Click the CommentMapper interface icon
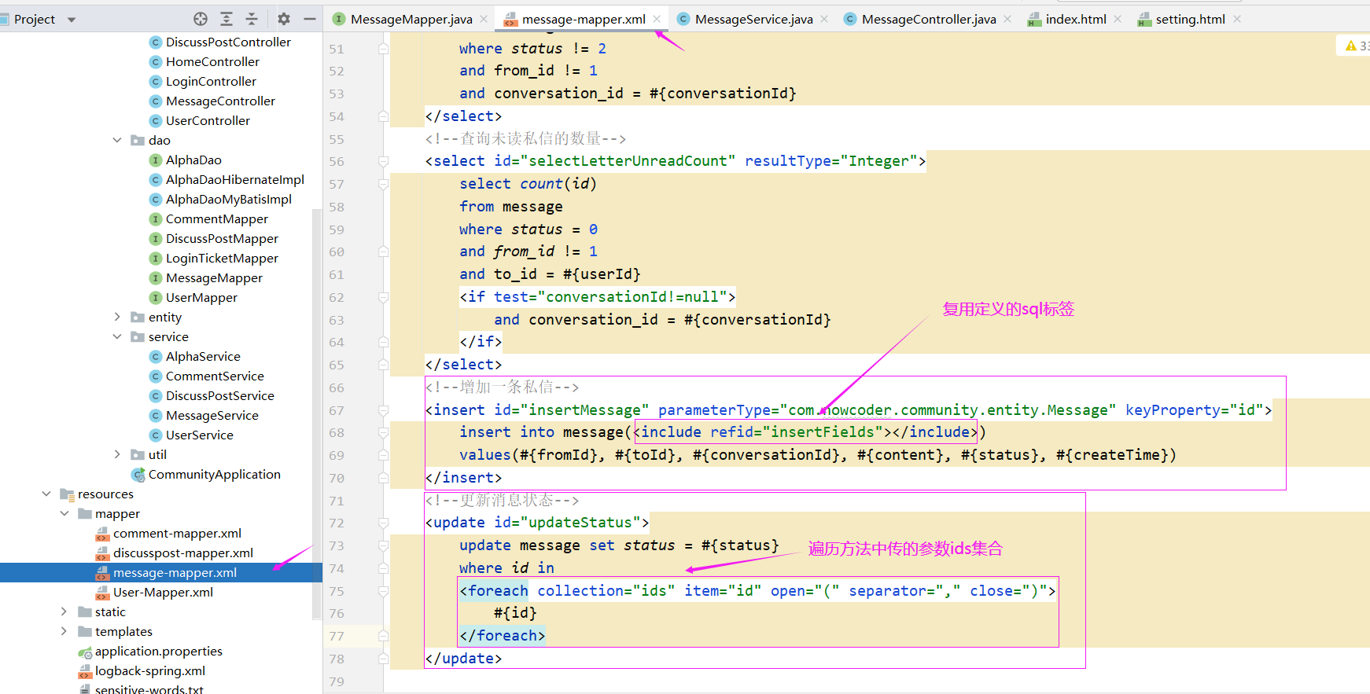Image resolution: width=1370 pixels, height=694 pixels. (x=156, y=218)
